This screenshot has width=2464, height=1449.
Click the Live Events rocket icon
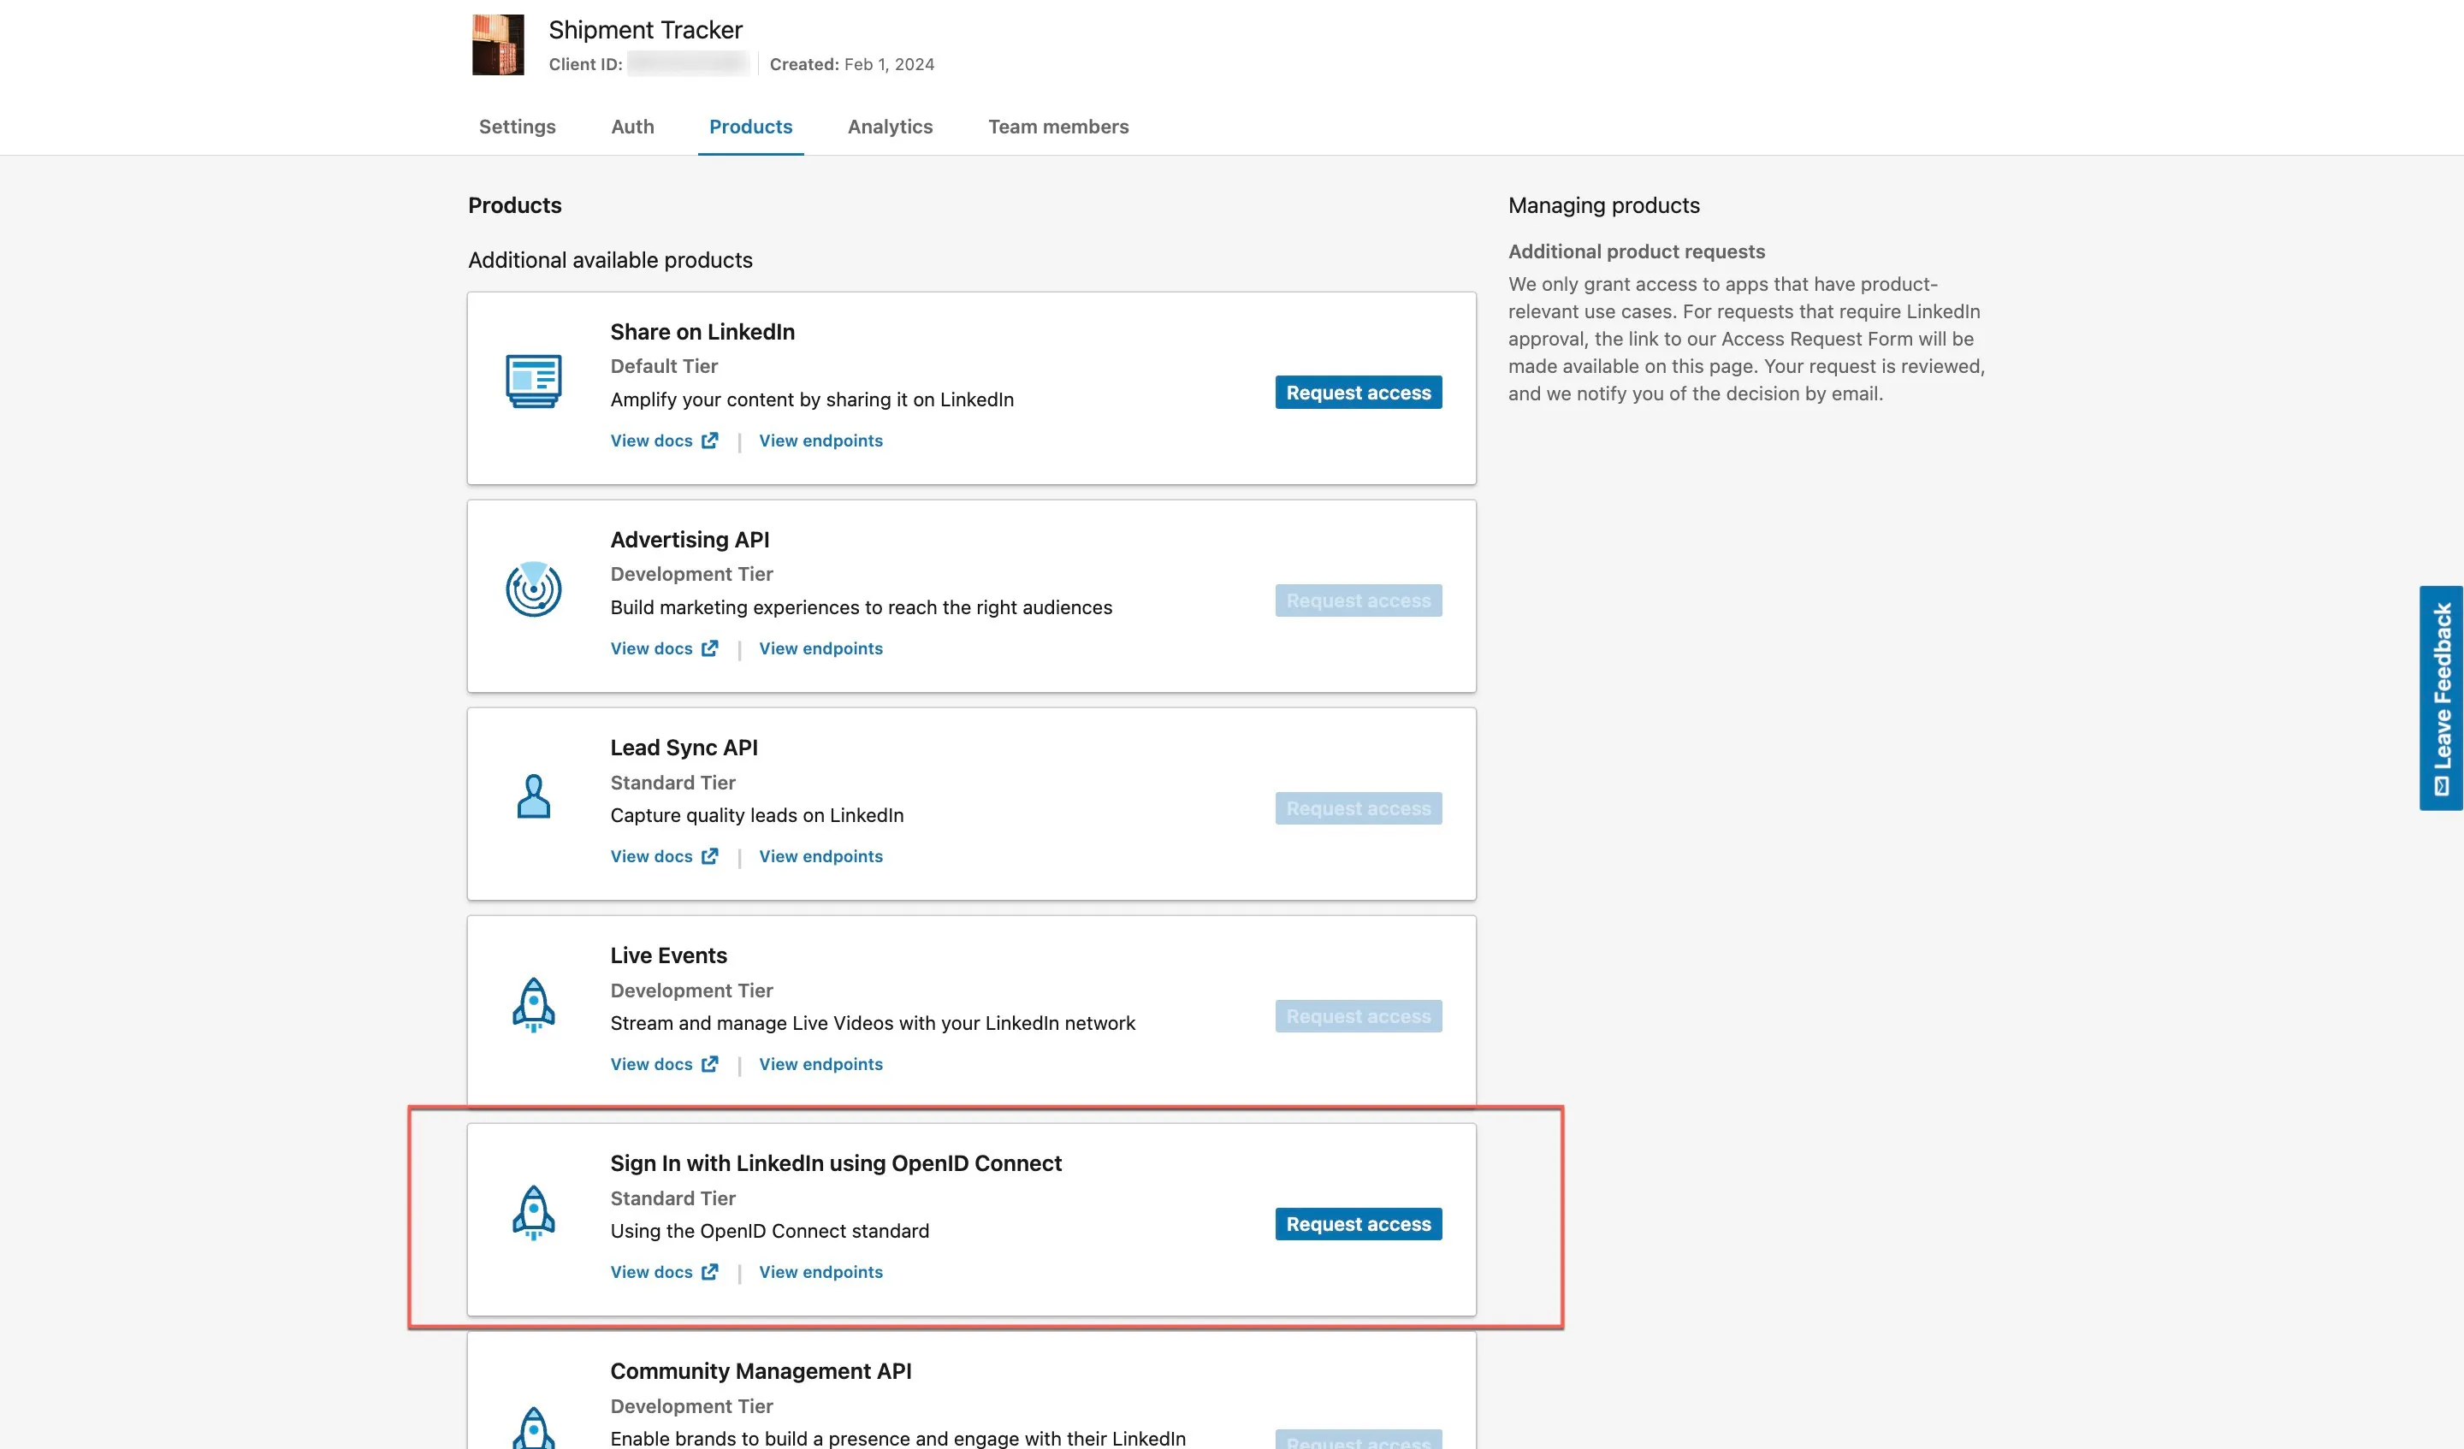[x=534, y=1004]
